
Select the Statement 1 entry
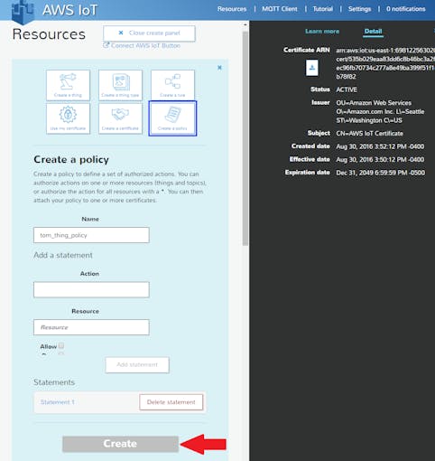pos(57,402)
